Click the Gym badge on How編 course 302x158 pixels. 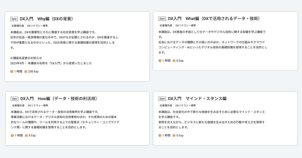coord(15,99)
